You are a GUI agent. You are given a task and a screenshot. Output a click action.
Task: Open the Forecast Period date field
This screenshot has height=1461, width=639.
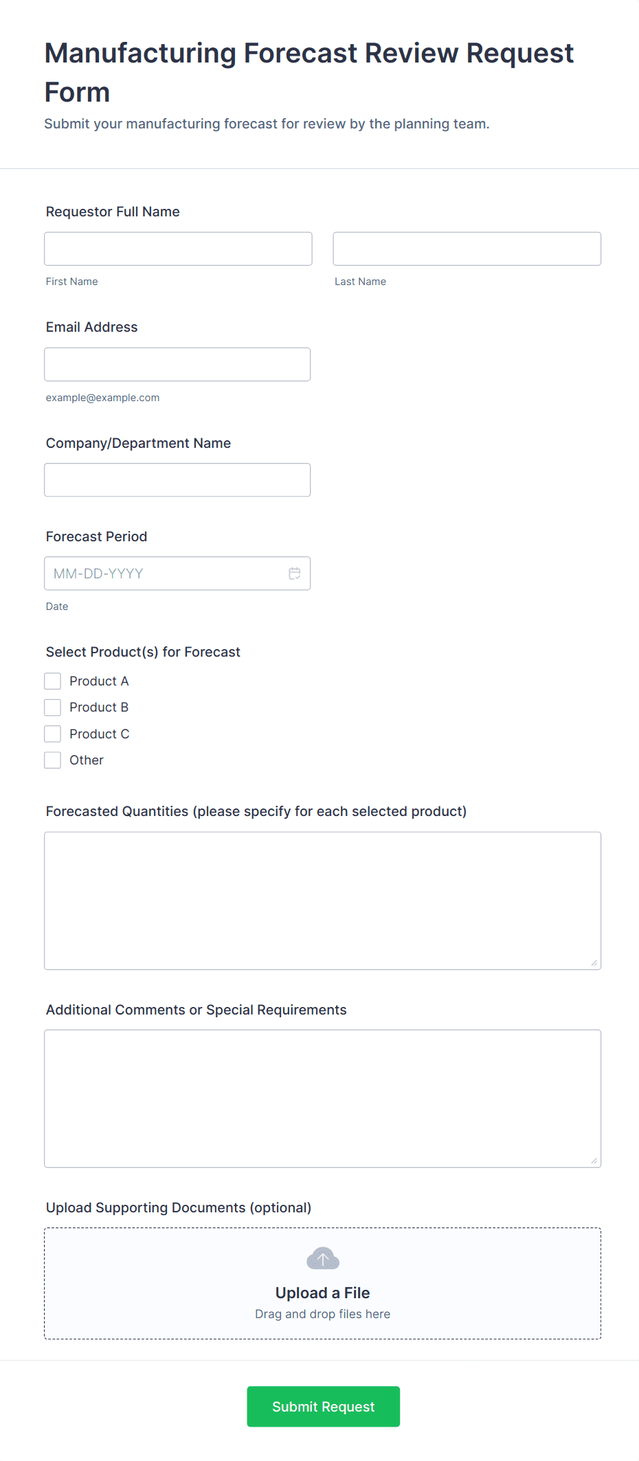[165, 574]
